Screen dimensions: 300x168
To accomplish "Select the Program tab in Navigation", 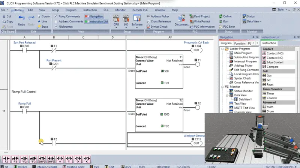I will (226, 43).
